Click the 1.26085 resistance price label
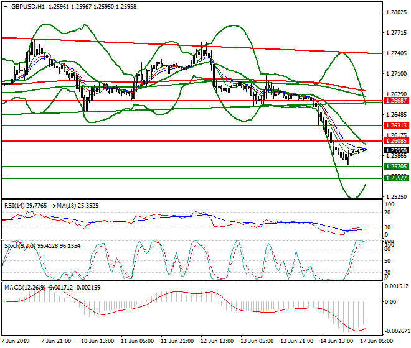The height and width of the screenshot is (348, 411). click(x=396, y=141)
